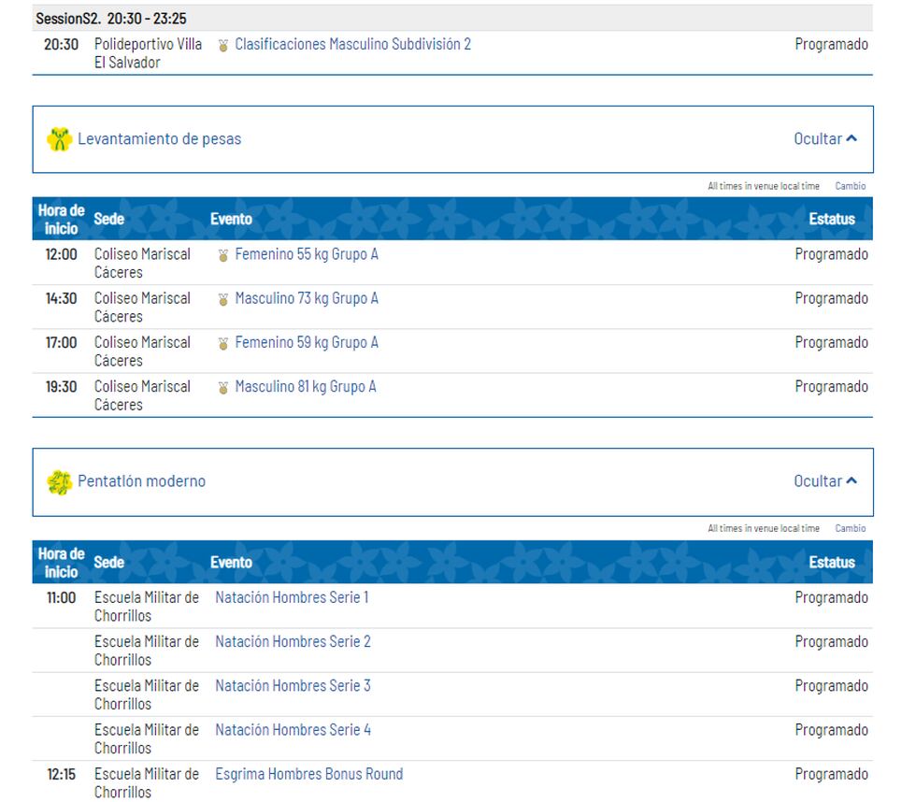Open Masculino 73 kg Grupo A event
916x802 pixels.
[307, 299]
